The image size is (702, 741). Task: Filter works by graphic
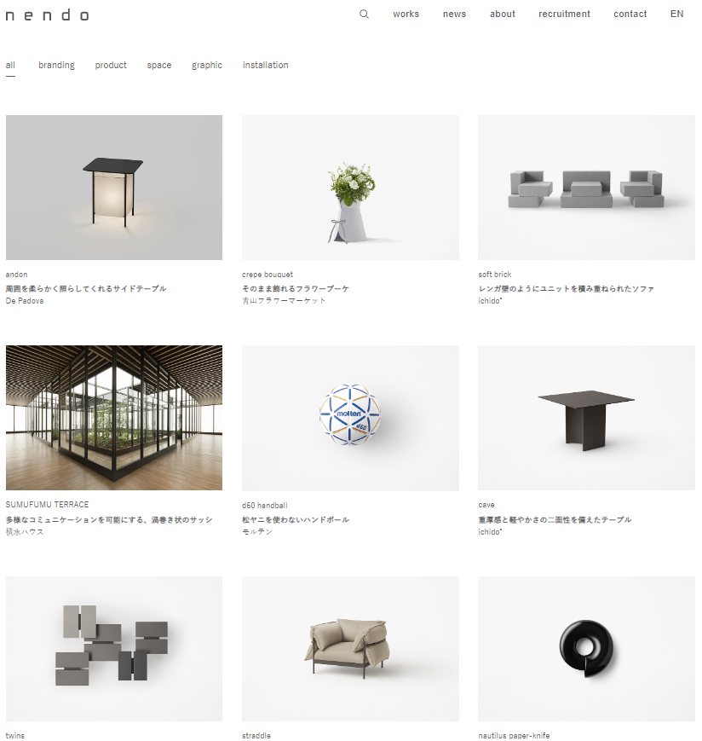207,65
